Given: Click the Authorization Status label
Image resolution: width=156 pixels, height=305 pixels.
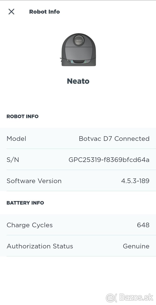Looking at the screenshot, I should pyautogui.click(x=40, y=246).
